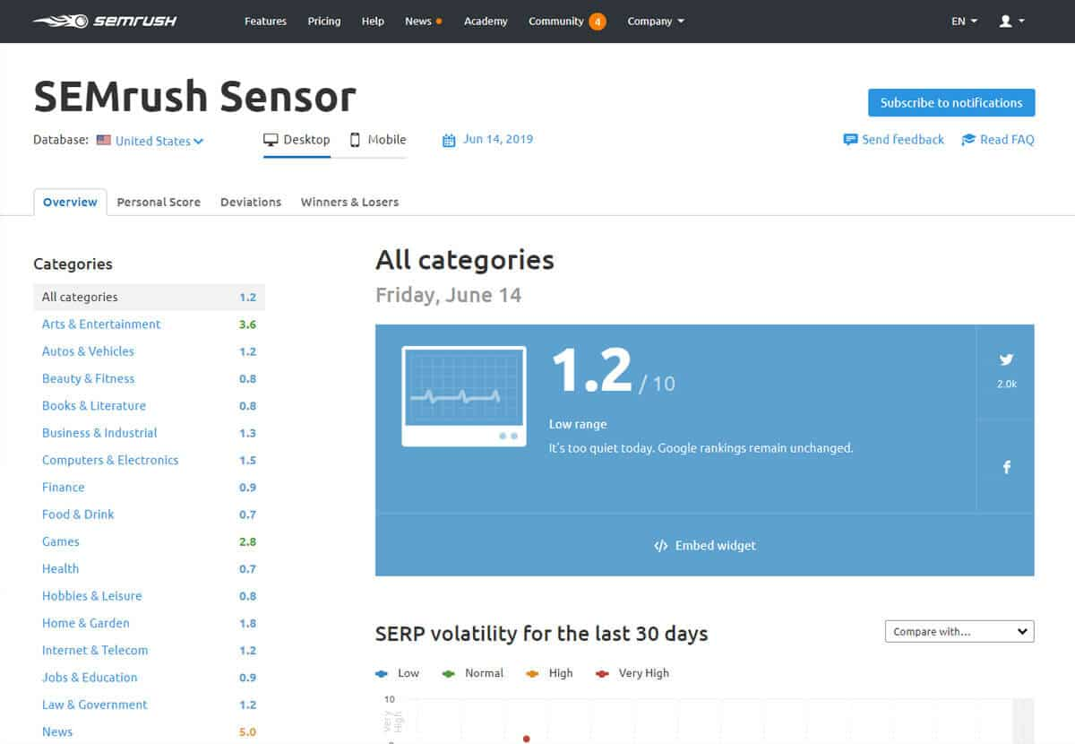1075x744 pixels.
Task: Click the Send feedback link
Action: pos(903,140)
